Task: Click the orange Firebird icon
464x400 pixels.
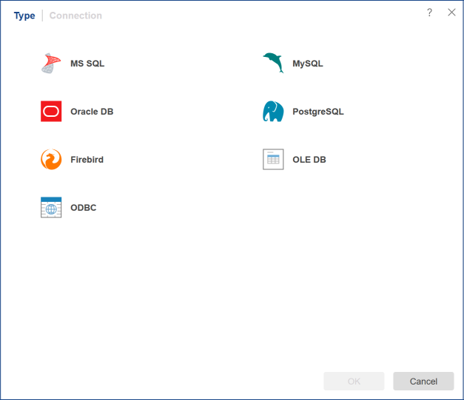Action: [x=51, y=160]
